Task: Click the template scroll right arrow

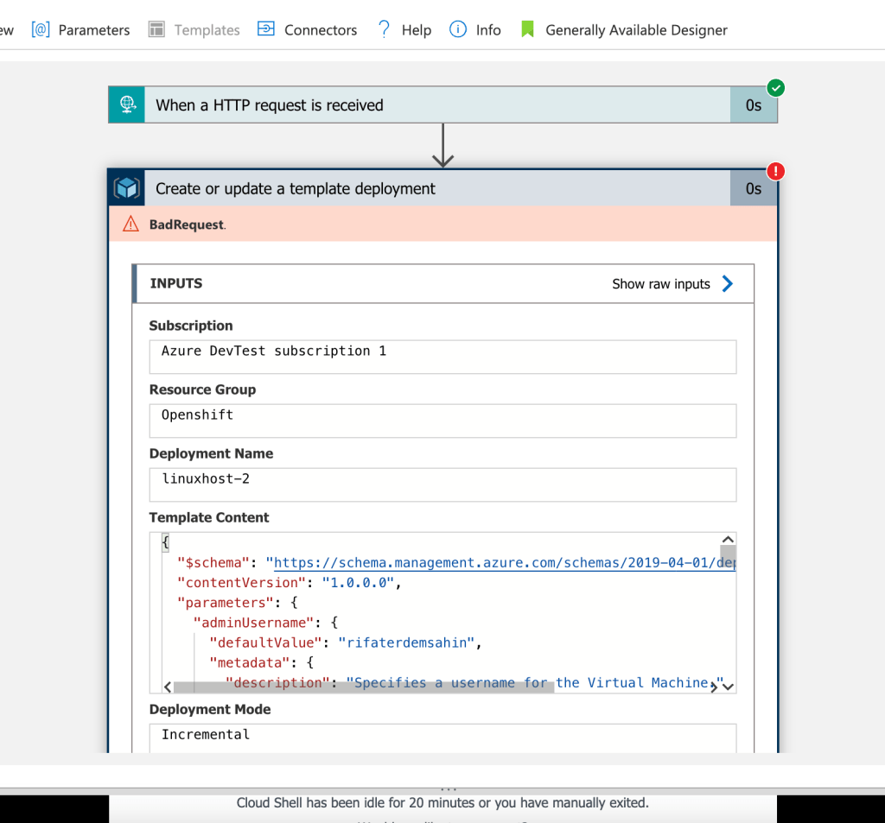Action: [x=714, y=687]
